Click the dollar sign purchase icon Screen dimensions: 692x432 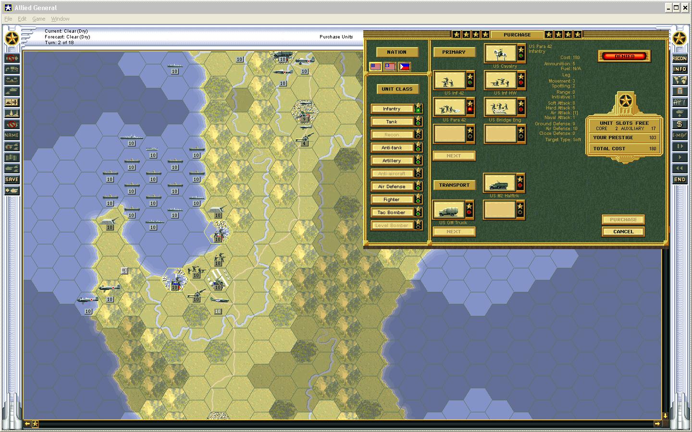(x=680, y=124)
